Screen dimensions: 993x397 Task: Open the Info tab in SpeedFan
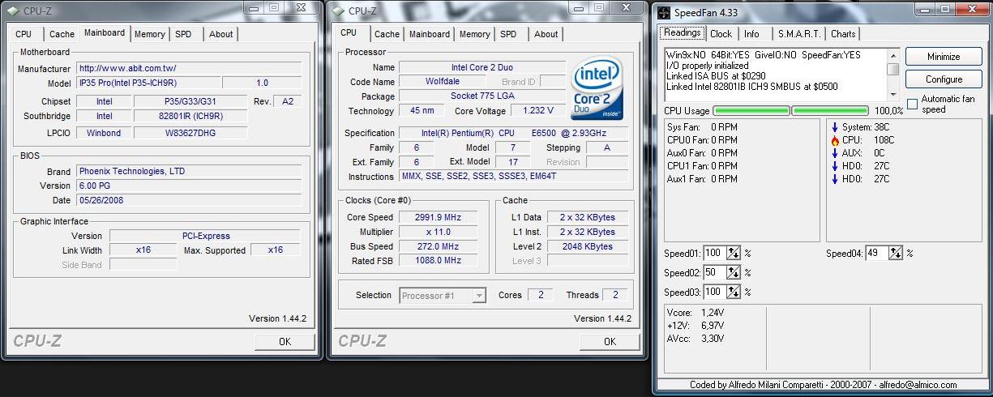coord(752,34)
